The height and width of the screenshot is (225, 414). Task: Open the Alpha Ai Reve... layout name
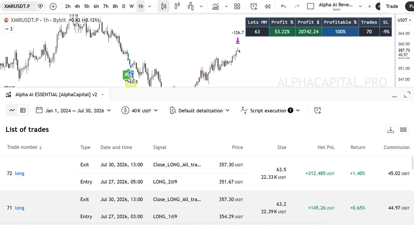pos(336,4)
